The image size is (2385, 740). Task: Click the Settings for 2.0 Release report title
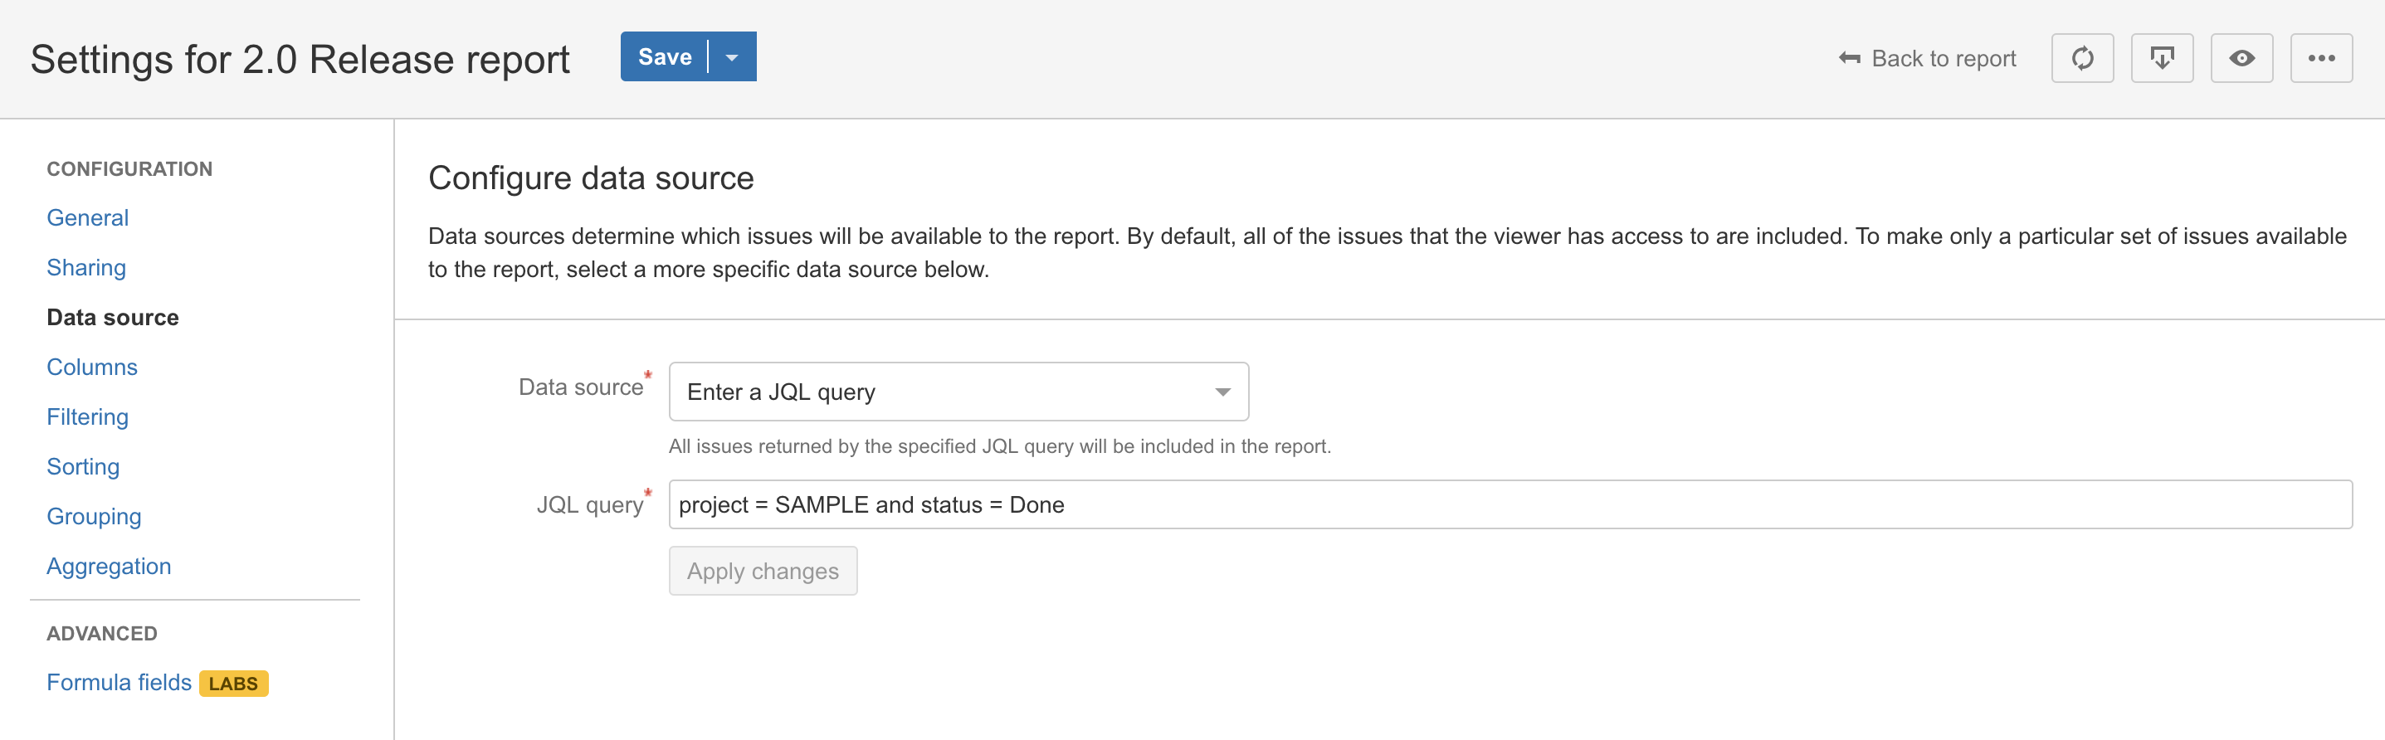[x=300, y=59]
